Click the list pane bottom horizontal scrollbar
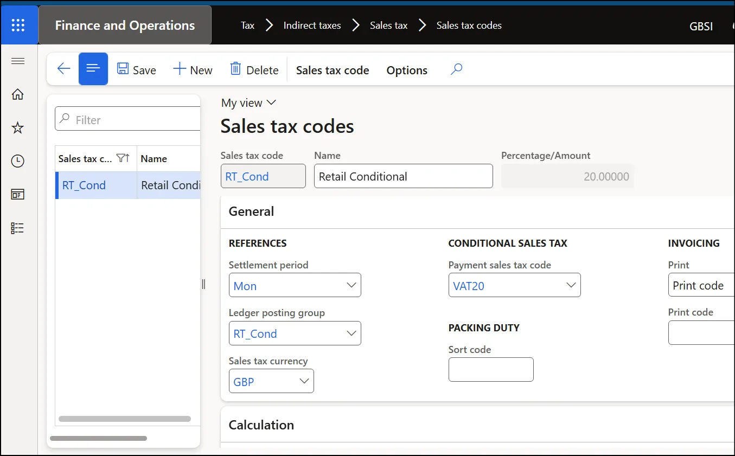 coord(98,438)
